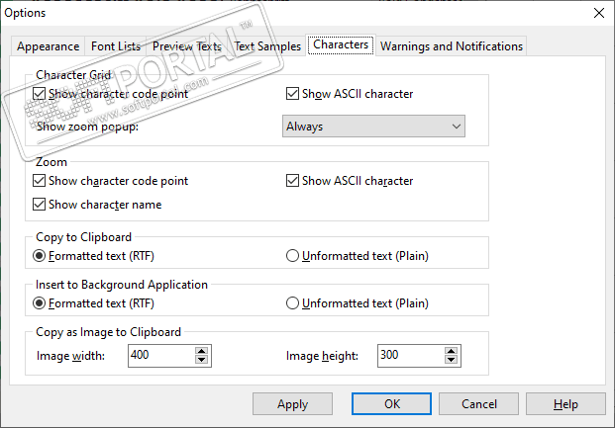Confirm settings with OK button
Viewport: 615px width, 428px height.
[x=392, y=403]
